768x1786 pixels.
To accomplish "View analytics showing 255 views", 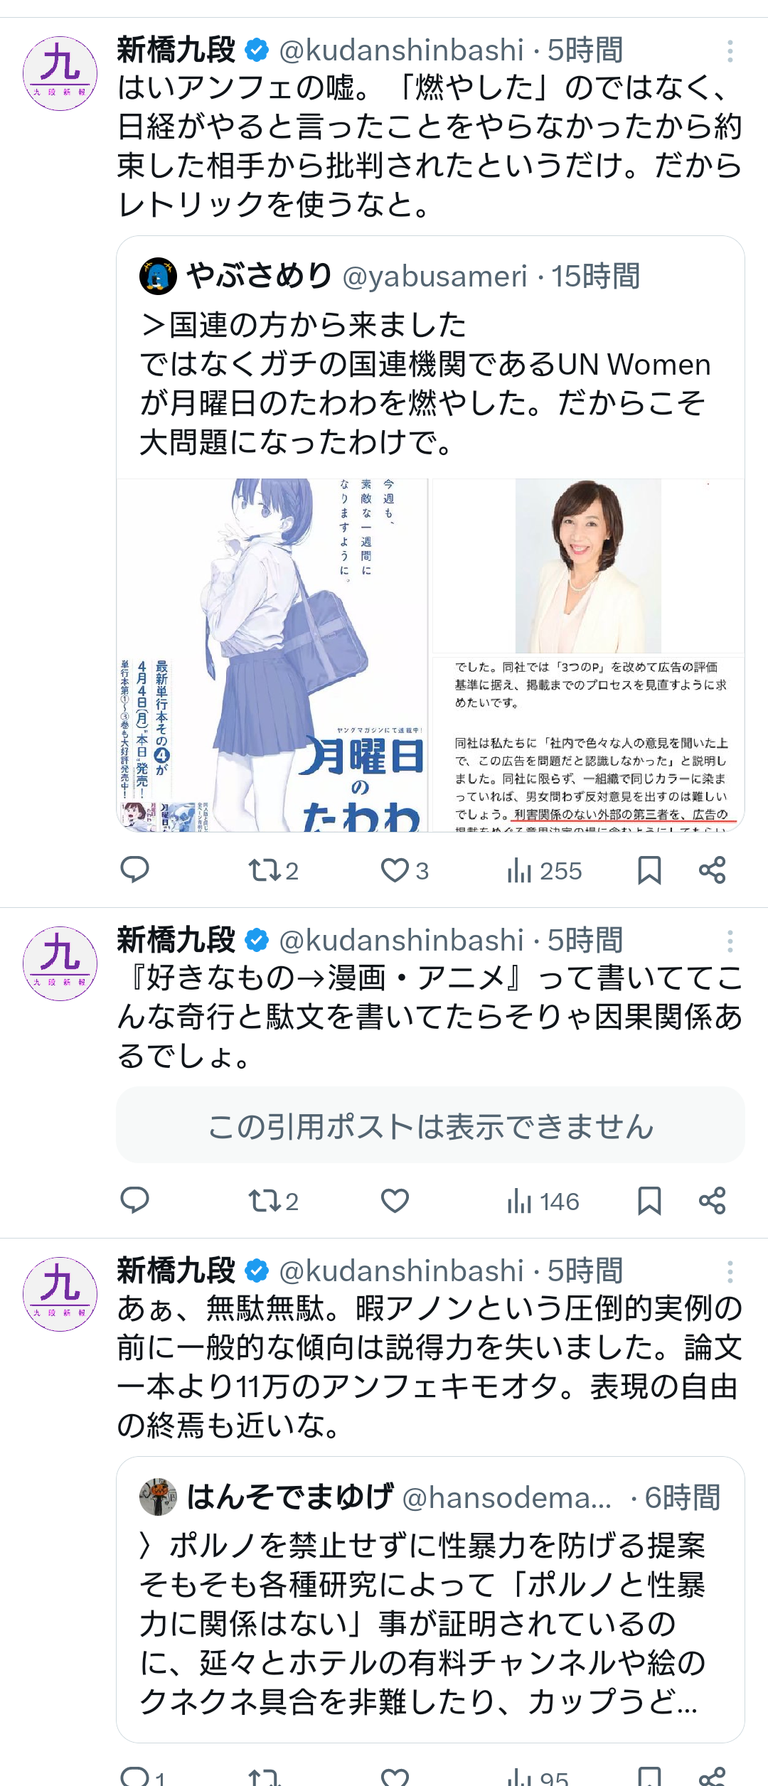I will (x=544, y=870).
